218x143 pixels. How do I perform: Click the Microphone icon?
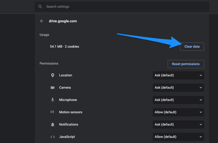point(53,100)
